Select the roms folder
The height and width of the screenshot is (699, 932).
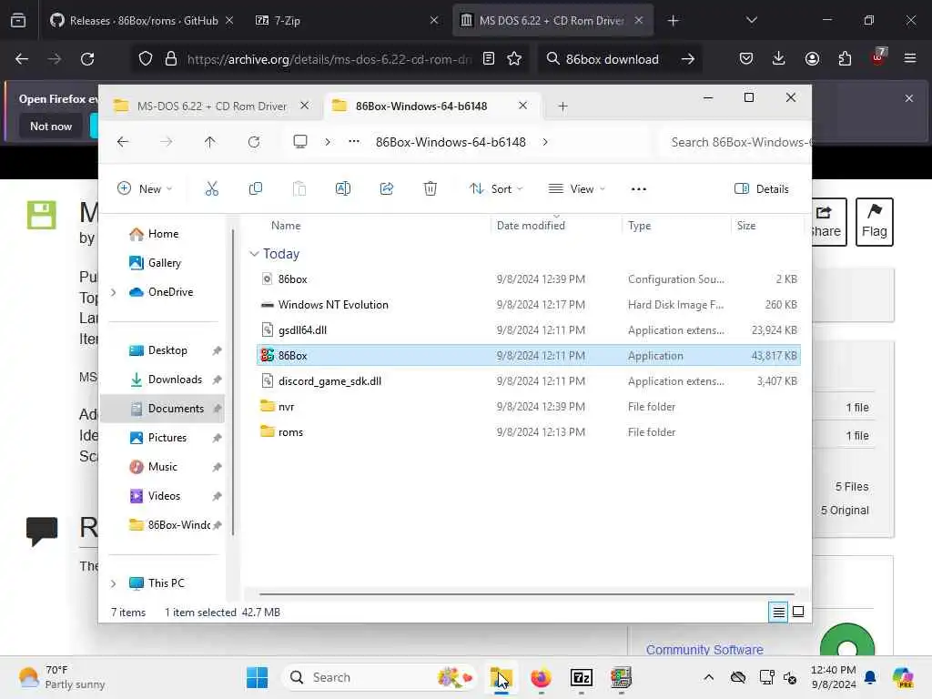click(529, 432)
